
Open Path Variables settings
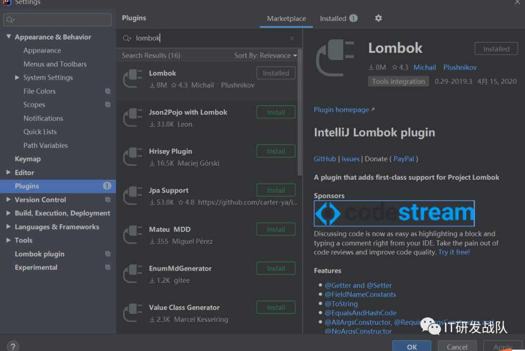coord(46,146)
